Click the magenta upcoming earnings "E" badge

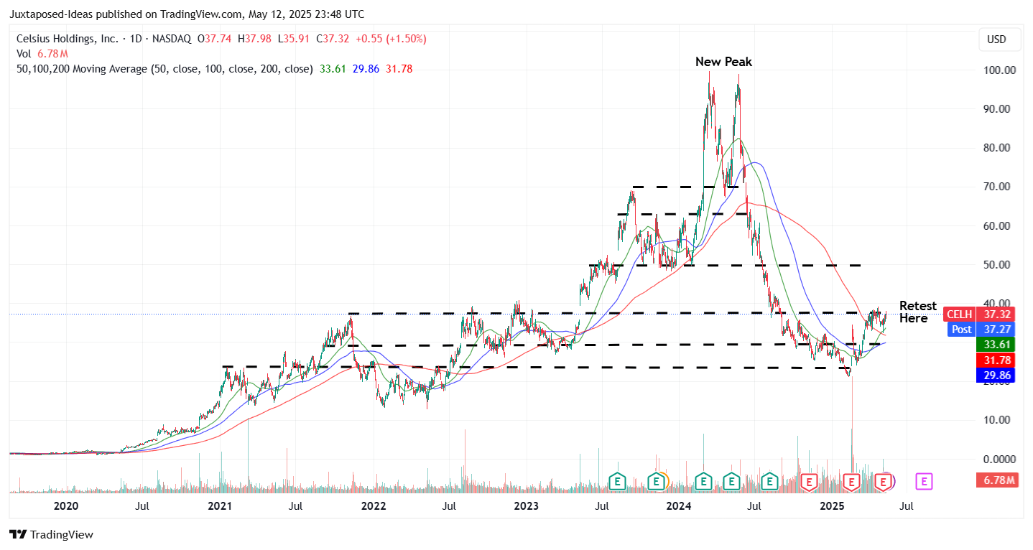[x=923, y=482]
